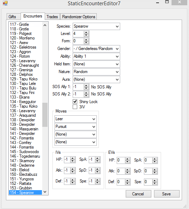
Task: Decrease SOS Ally 2 with down arrow
Action: click(86, 96)
